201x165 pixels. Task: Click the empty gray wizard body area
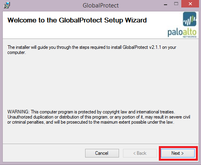tap(100, 82)
